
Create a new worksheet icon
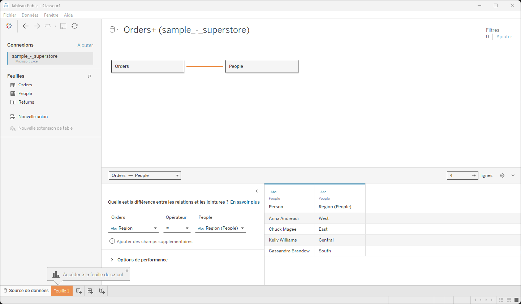(x=79, y=291)
